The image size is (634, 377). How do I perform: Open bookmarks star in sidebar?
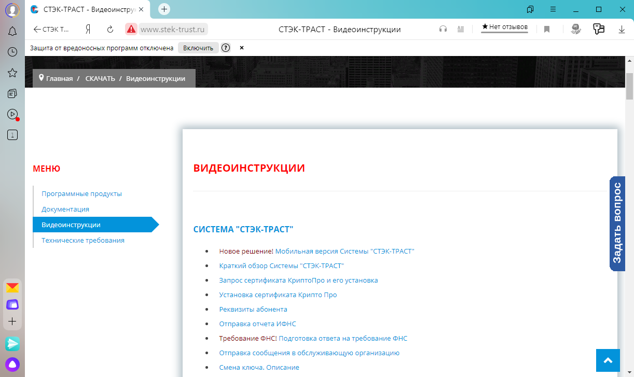pyautogui.click(x=12, y=73)
